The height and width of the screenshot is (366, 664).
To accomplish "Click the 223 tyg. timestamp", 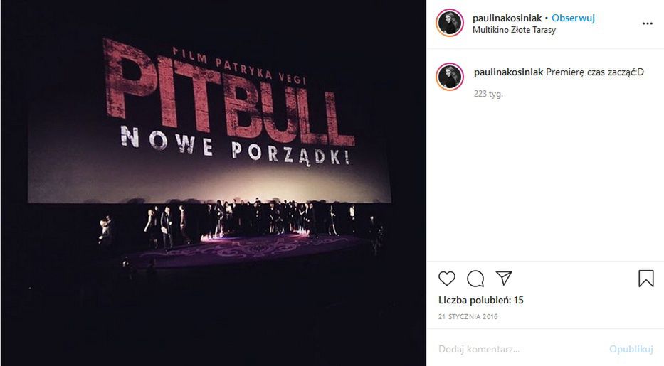I will click(488, 94).
